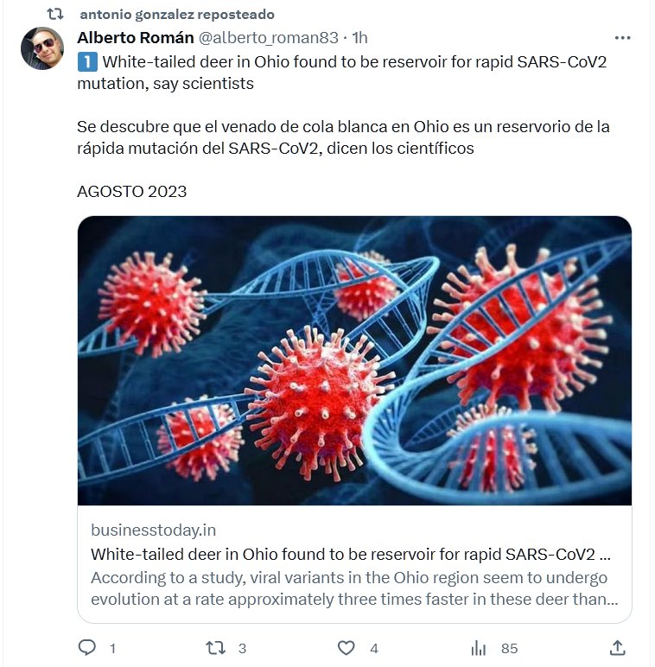Click the Alberto Román display name

[135, 38]
